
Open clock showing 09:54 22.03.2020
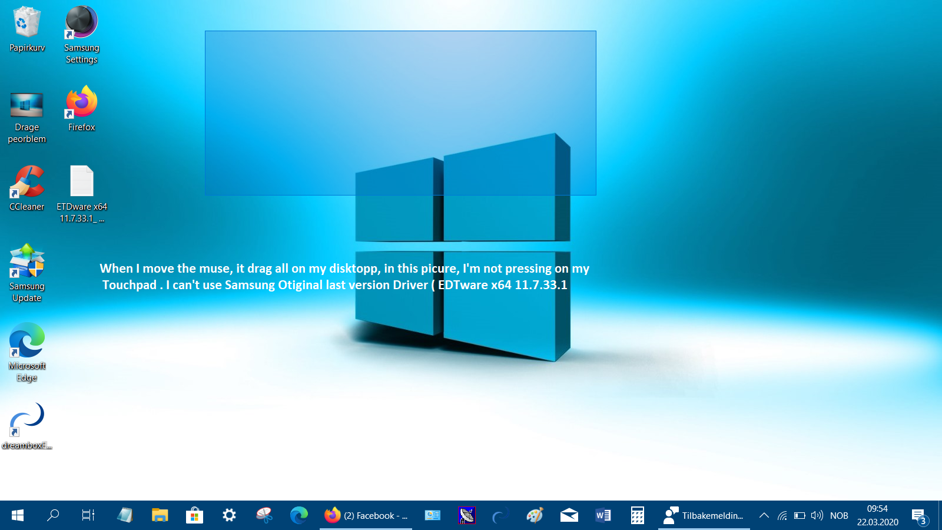point(877,515)
